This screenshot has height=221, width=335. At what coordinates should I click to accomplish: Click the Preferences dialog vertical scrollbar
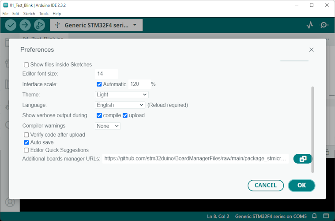pyautogui.click(x=312, y=130)
